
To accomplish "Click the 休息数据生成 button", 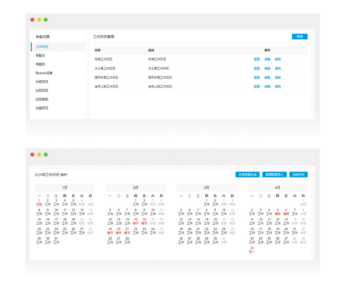I will click(x=247, y=175).
